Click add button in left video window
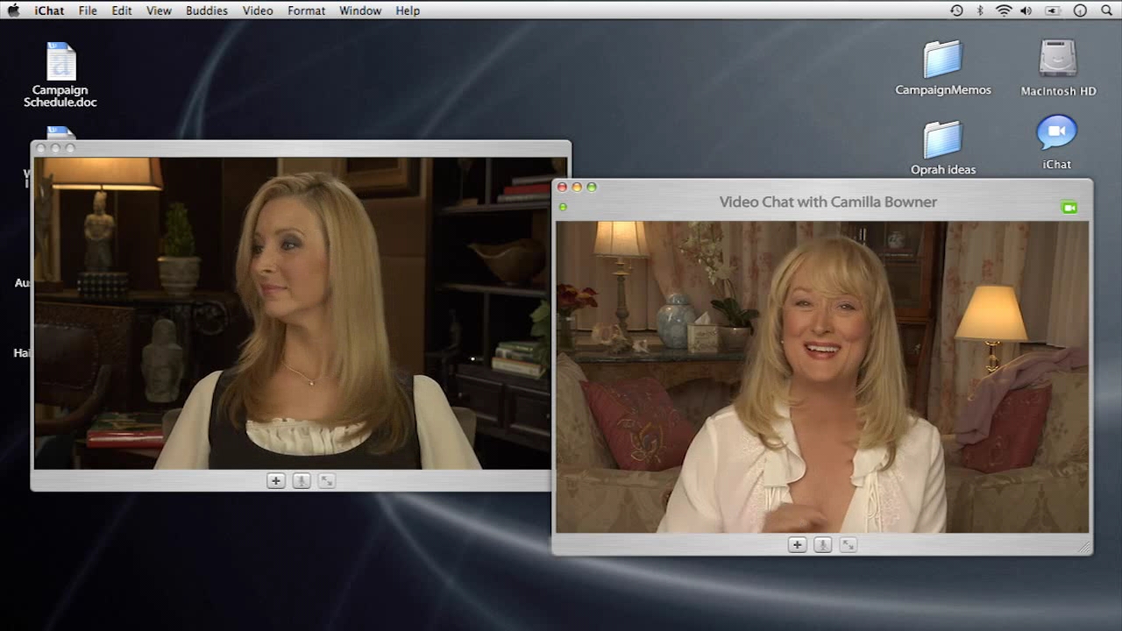 click(275, 480)
